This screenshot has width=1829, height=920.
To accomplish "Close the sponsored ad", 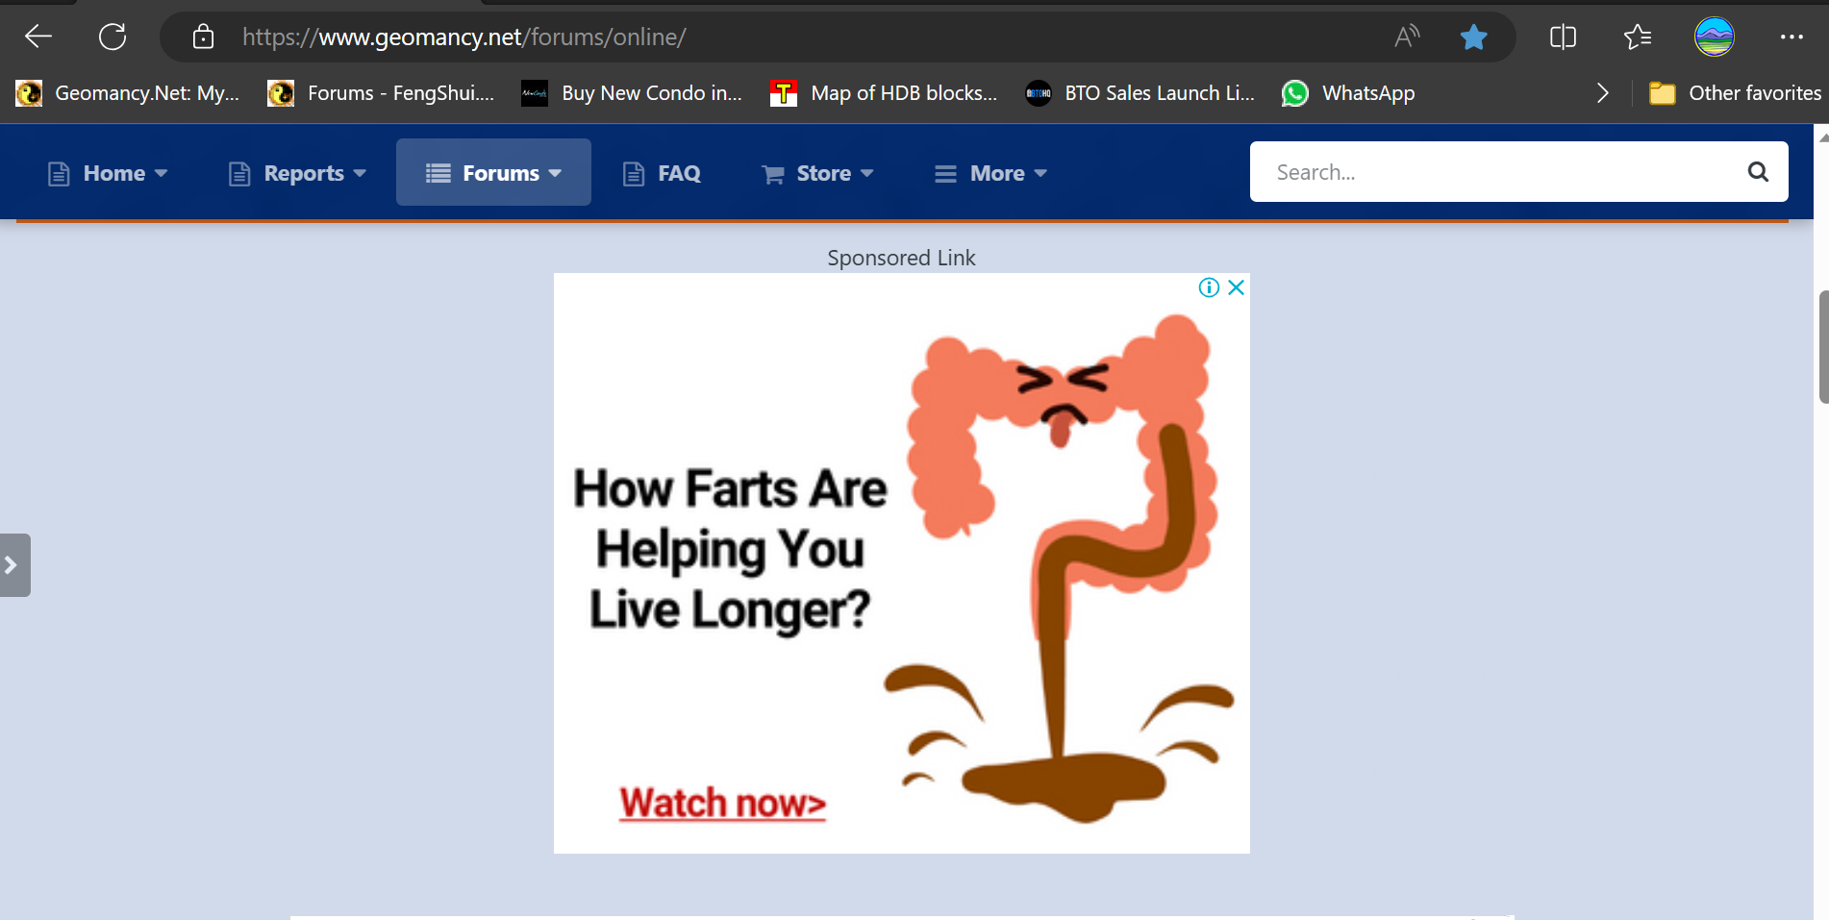I will (1237, 287).
